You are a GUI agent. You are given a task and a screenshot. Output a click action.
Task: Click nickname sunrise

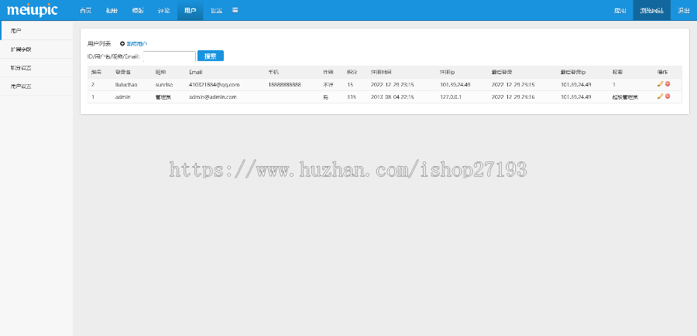pos(164,84)
